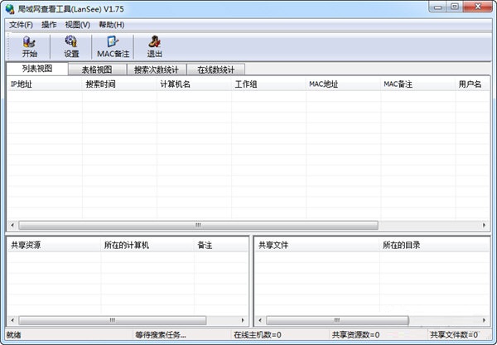497x345 pixels.
Task: Click the 开始 start scan icon
Action: point(30,46)
